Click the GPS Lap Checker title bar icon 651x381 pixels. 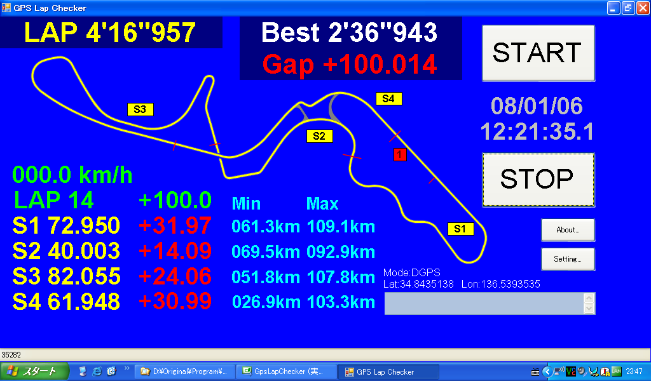pyautogui.click(x=6, y=8)
